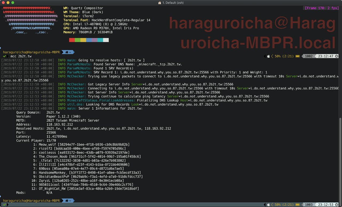Click the Memory 7868MiB / 16384MiB line
The image size is (342, 207).
pos(88,32)
